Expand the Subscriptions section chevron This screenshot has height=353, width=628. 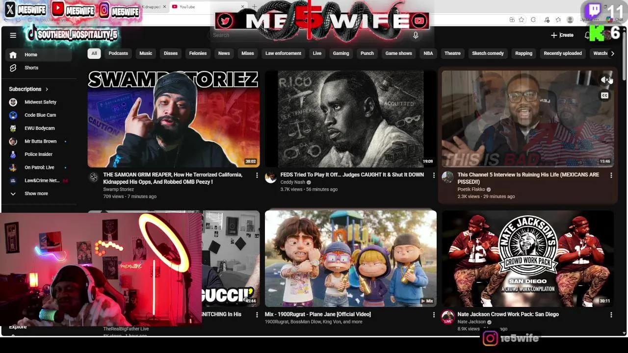(x=47, y=89)
